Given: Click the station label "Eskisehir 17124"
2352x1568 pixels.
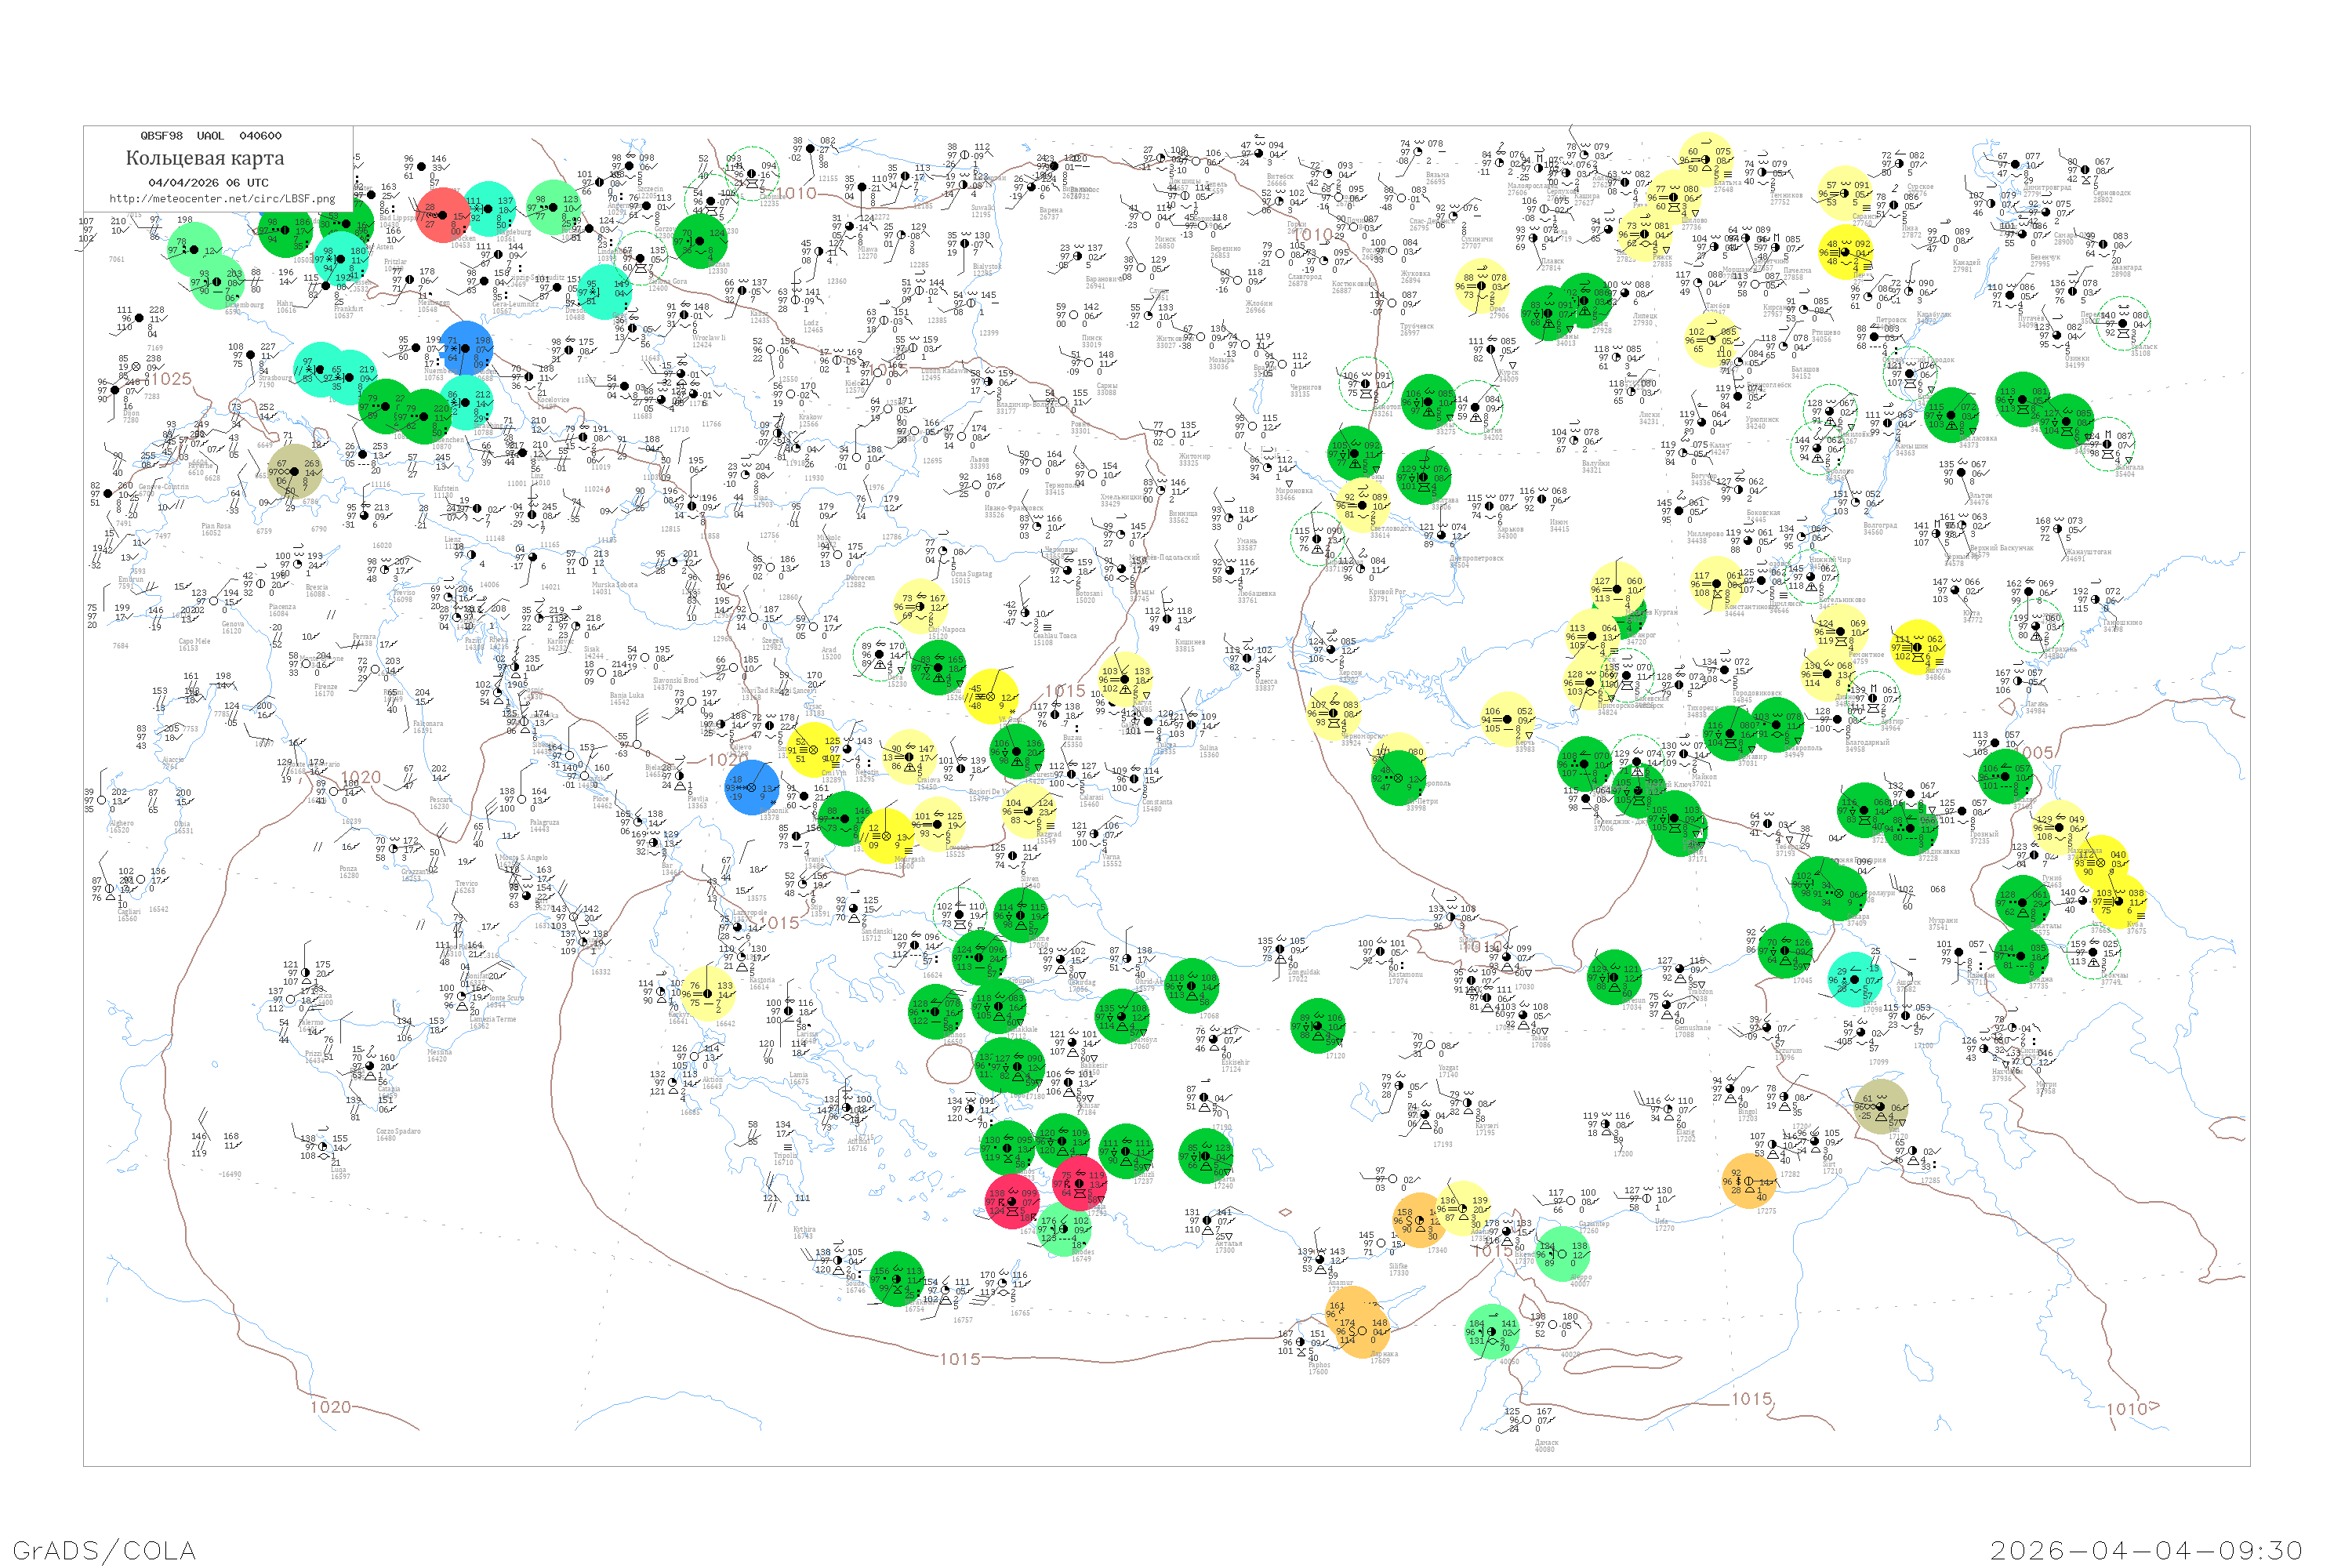Looking at the screenshot, I should point(1235,1066).
